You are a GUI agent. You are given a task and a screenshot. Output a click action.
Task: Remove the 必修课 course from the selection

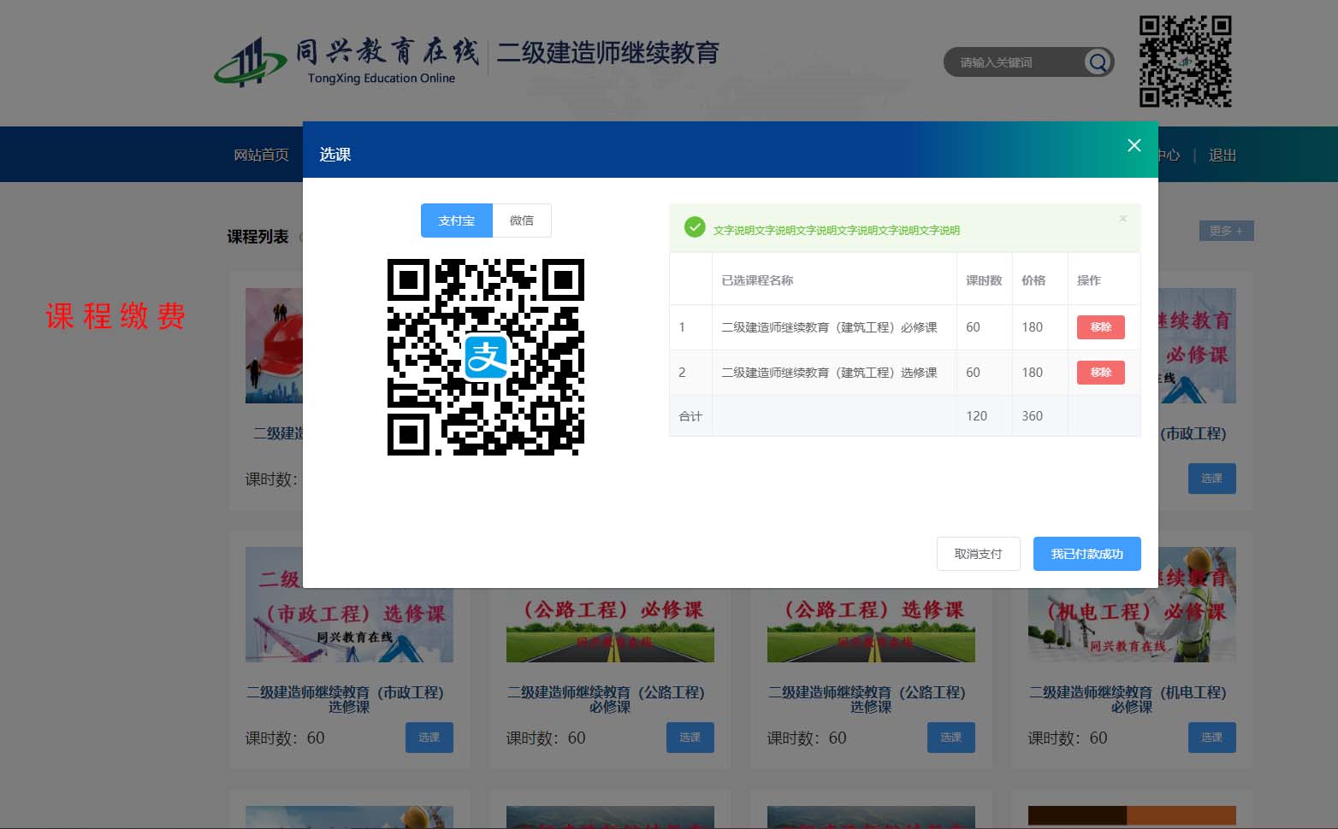pyautogui.click(x=1101, y=327)
